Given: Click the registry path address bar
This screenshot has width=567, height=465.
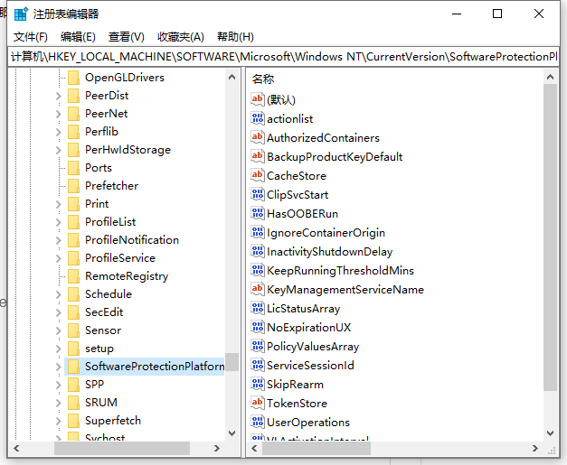Looking at the screenshot, I should pos(283,56).
